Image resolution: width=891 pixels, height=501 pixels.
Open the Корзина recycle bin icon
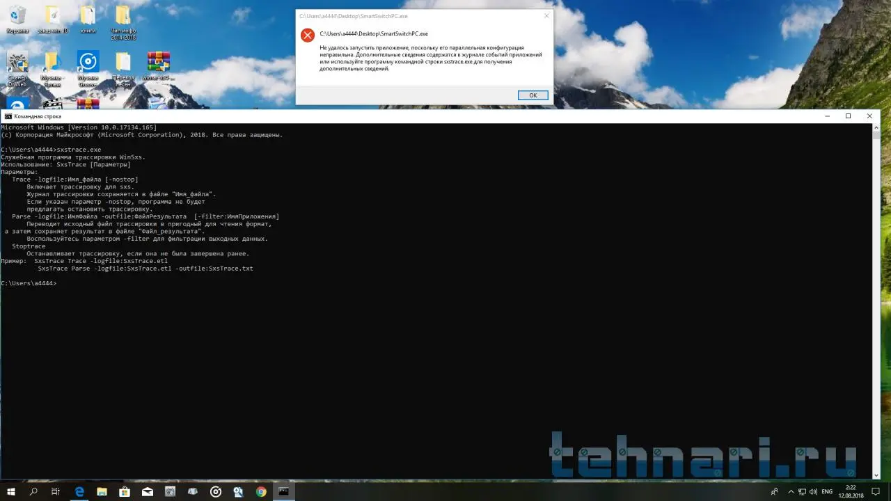17,19
